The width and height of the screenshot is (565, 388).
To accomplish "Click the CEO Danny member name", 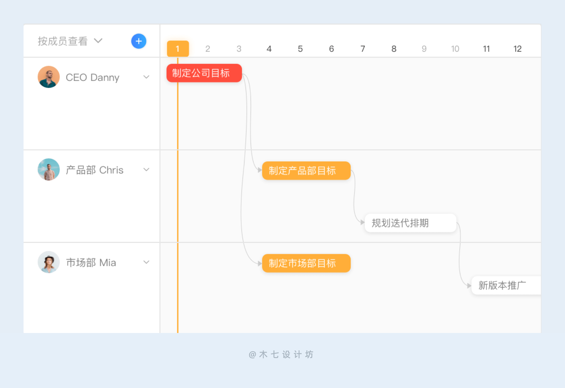I will click(92, 77).
